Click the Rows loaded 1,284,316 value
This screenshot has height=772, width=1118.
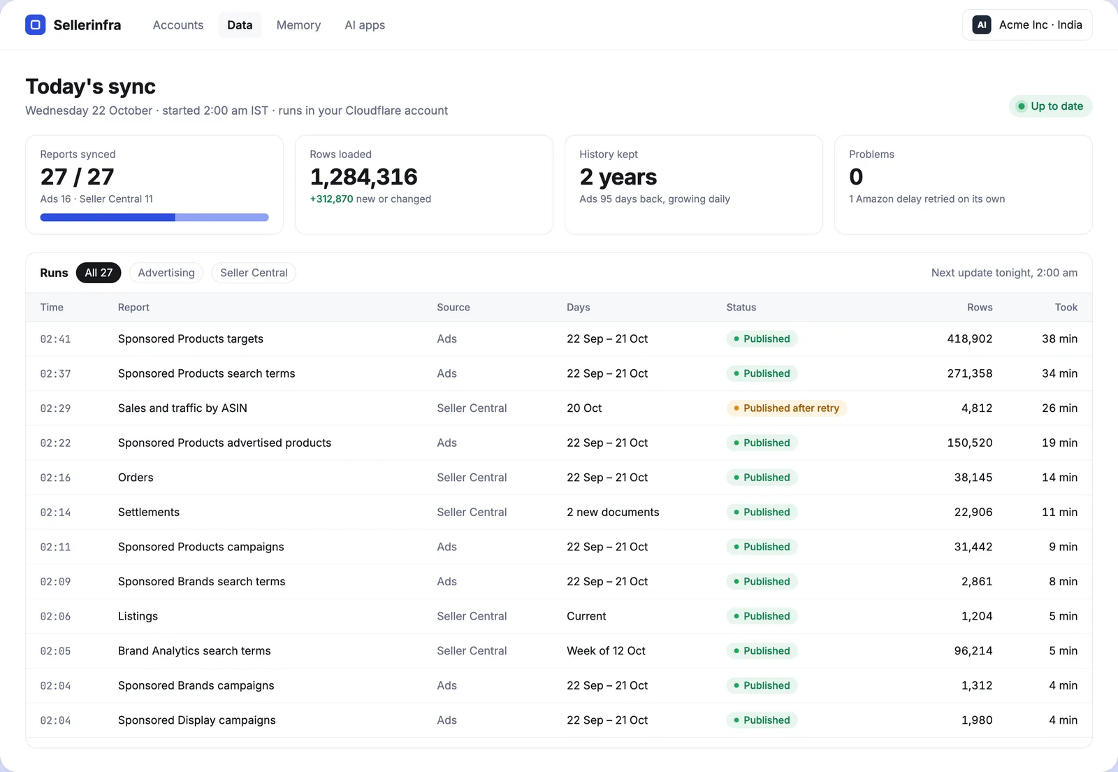point(363,177)
